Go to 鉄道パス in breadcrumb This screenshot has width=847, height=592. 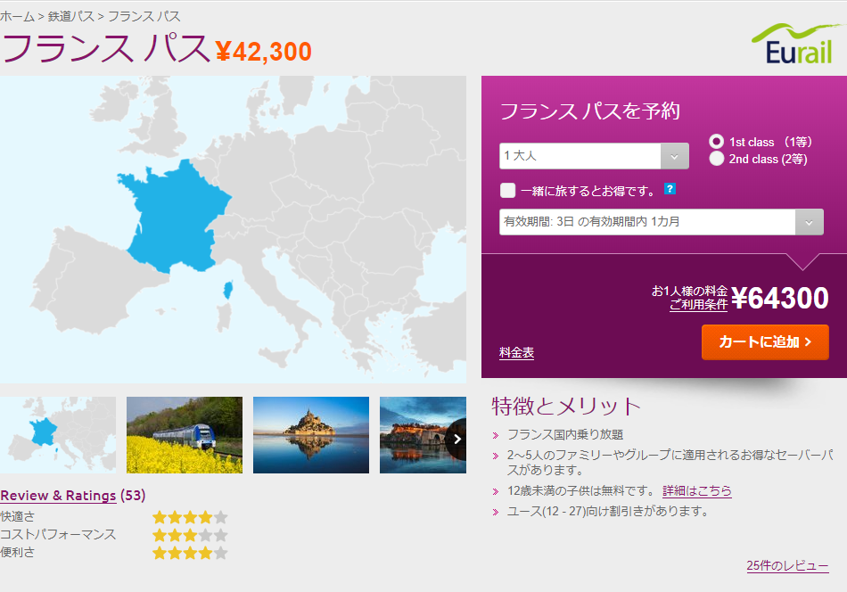pos(70,16)
